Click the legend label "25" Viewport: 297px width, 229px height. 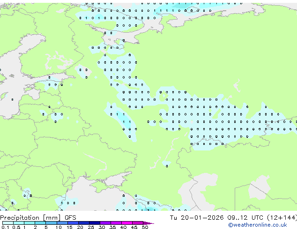(91, 227)
